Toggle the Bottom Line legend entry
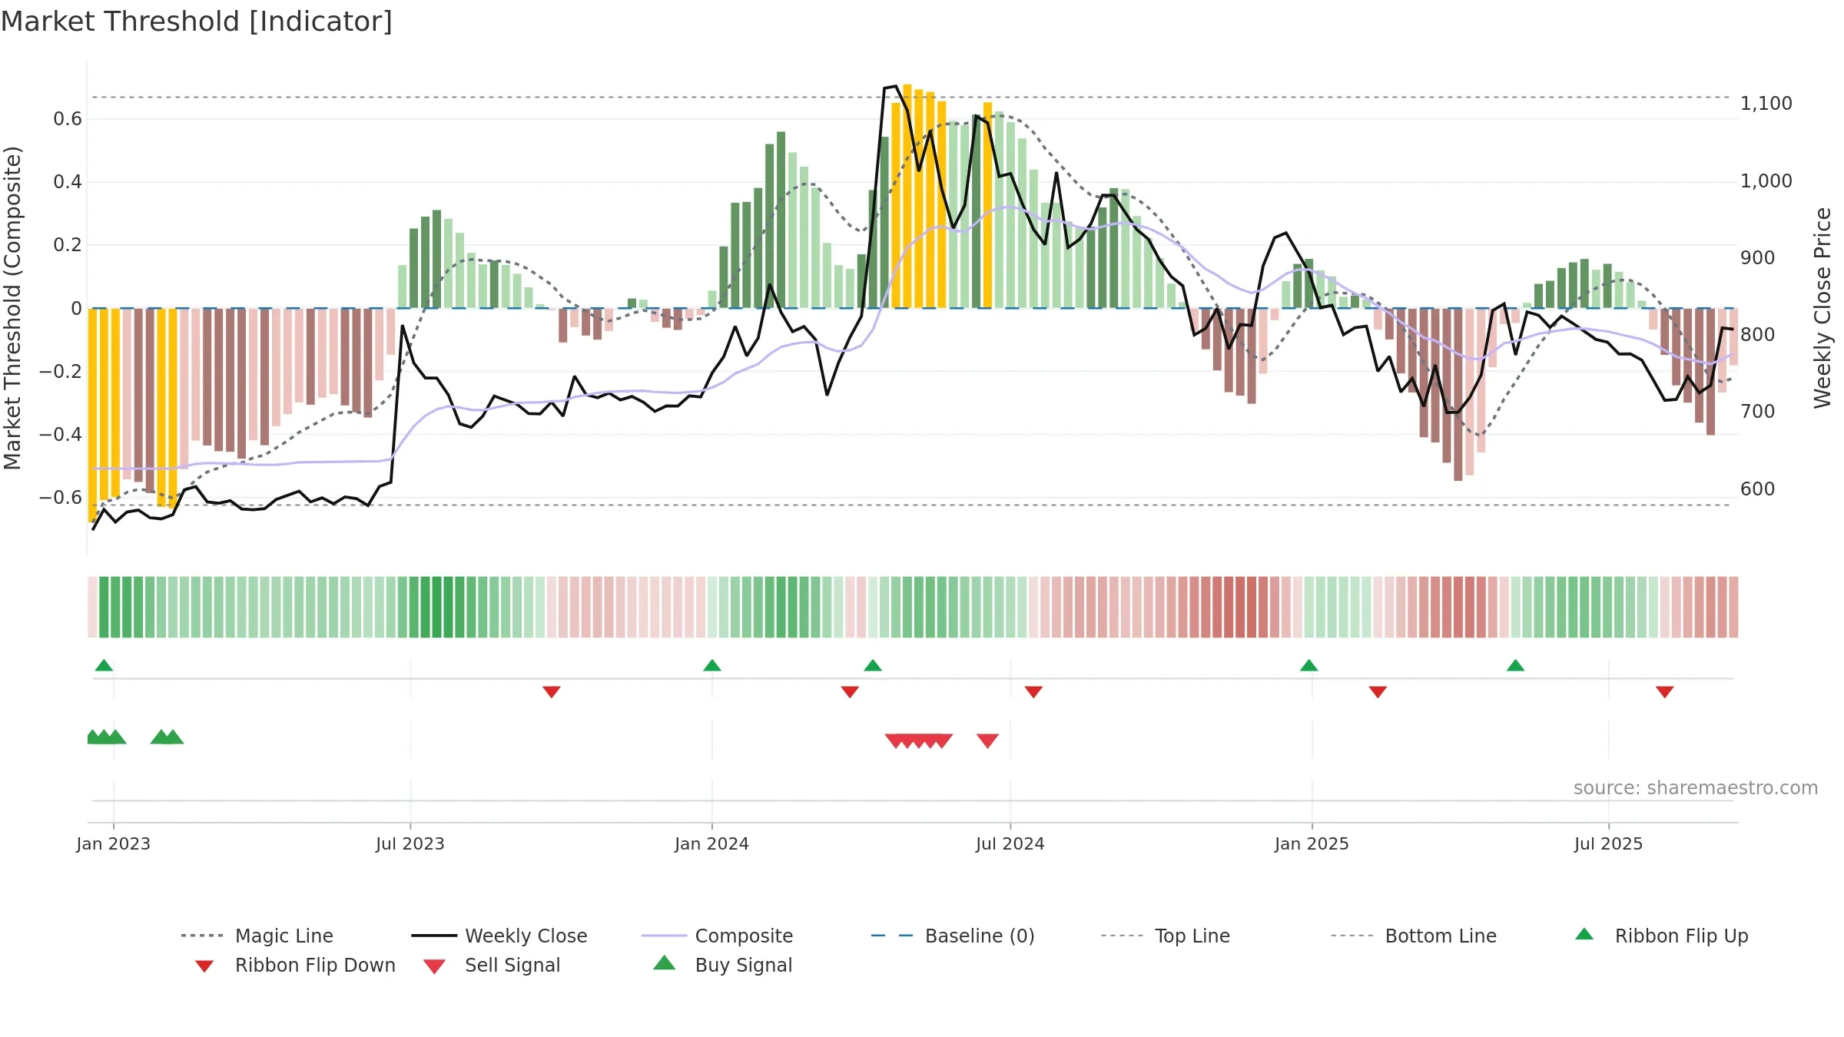This screenshot has width=1844, height=1037. click(1414, 936)
